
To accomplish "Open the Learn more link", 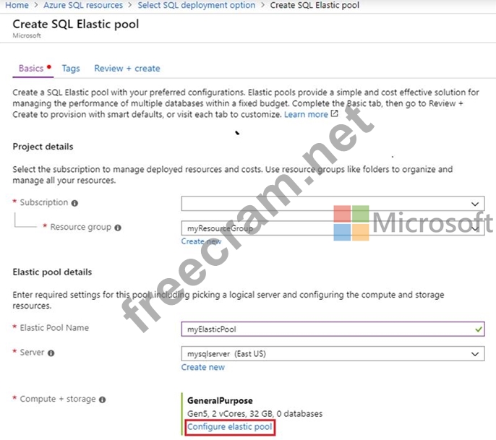I will point(306,114).
